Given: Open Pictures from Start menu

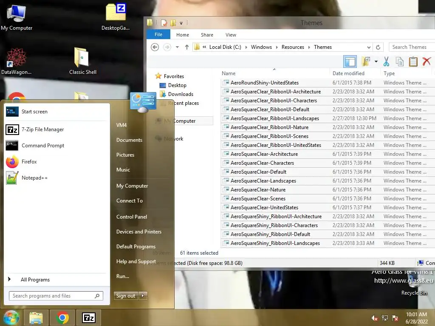Looking at the screenshot, I should (x=125, y=155).
